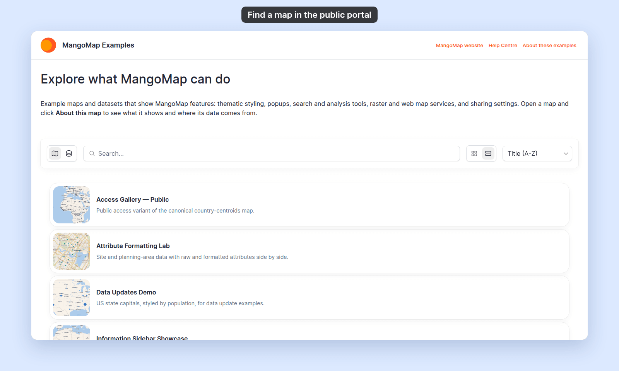Screen dimensions: 619x371
Task: Open the Data Updates Demo thumbnail
Action: pos(72,298)
